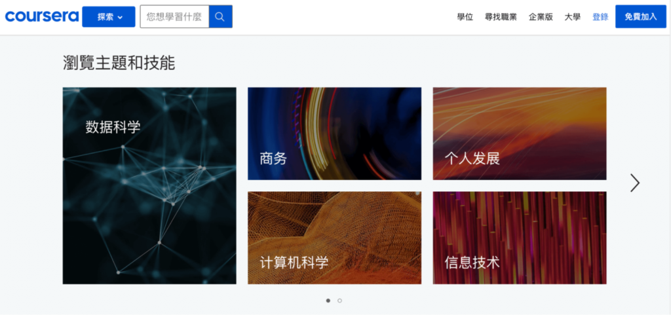
Task: Click the search input field
Action: [x=174, y=17]
